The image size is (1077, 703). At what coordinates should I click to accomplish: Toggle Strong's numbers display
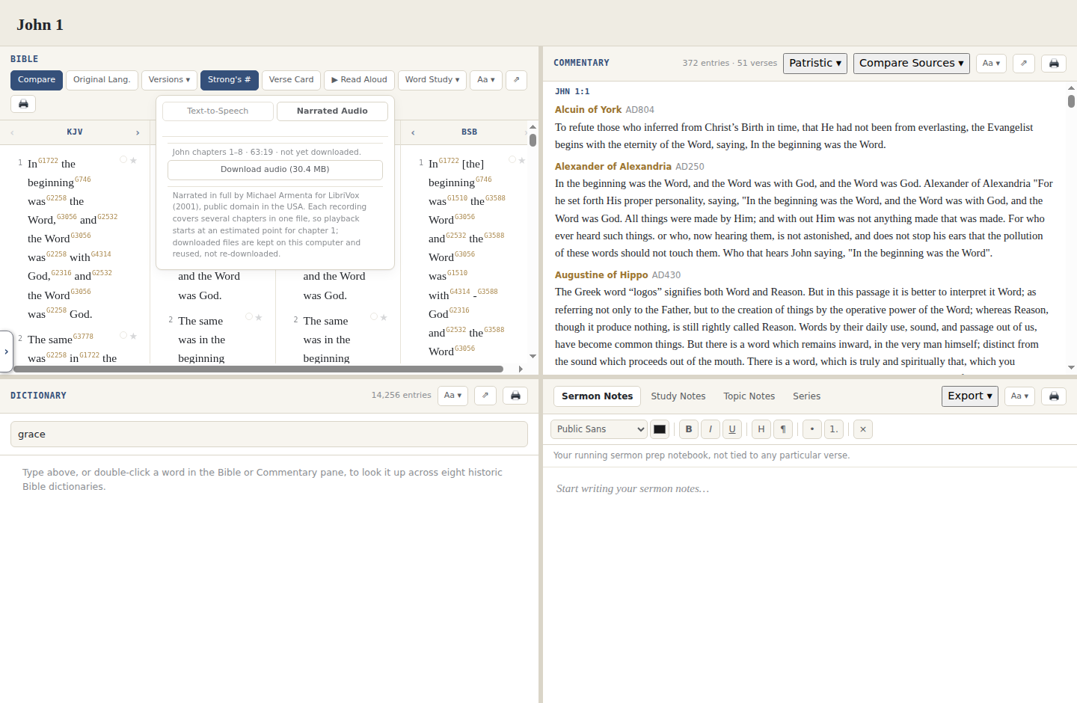coord(230,80)
